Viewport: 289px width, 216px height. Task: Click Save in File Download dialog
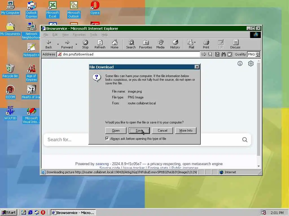[x=139, y=130]
